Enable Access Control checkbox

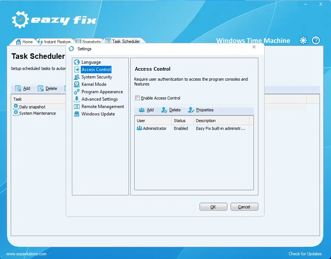click(137, 98)
